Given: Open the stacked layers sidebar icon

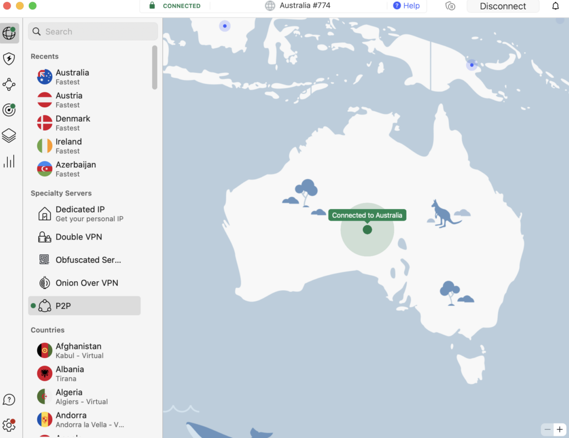Looking at the screenshot, I should [9, 136].
